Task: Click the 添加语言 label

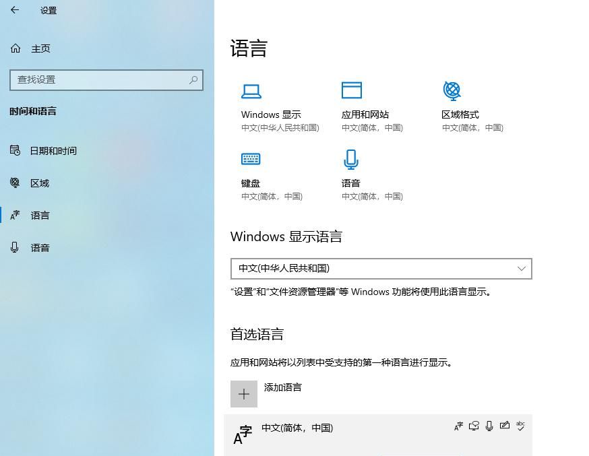Action: (283, 387)
